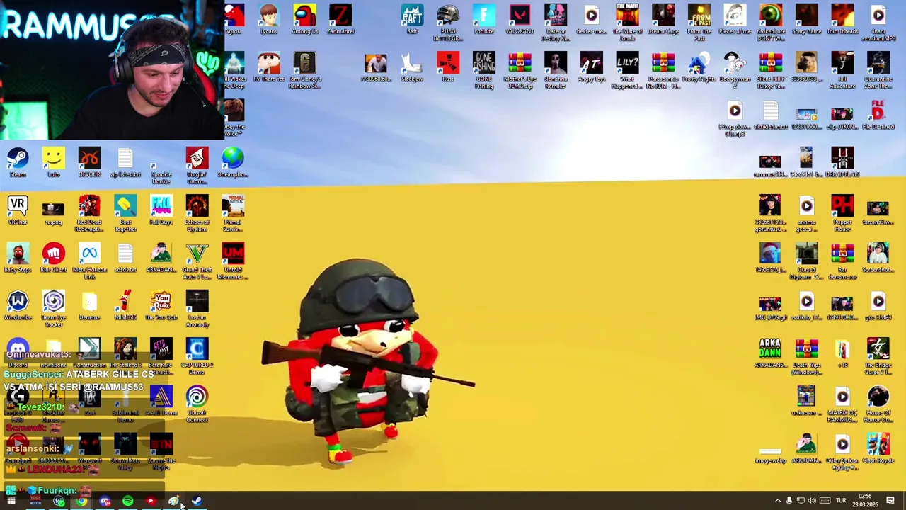Open the Oneirophobia shortcut with globe icon
Image resolution: width=906 pixels, height=510 pixels.
[x=233, y=162]
